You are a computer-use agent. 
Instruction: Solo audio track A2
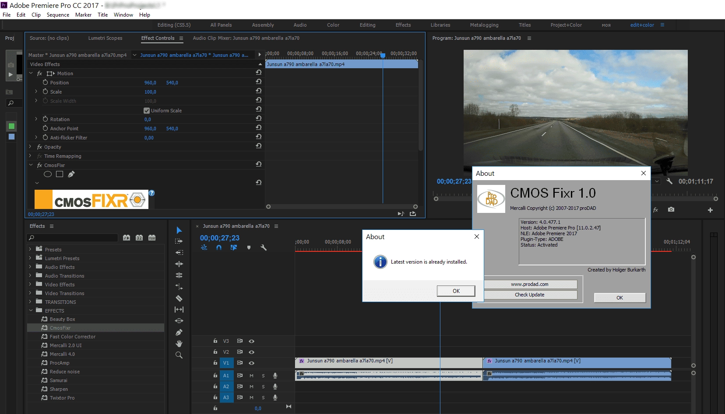(263, 386)
